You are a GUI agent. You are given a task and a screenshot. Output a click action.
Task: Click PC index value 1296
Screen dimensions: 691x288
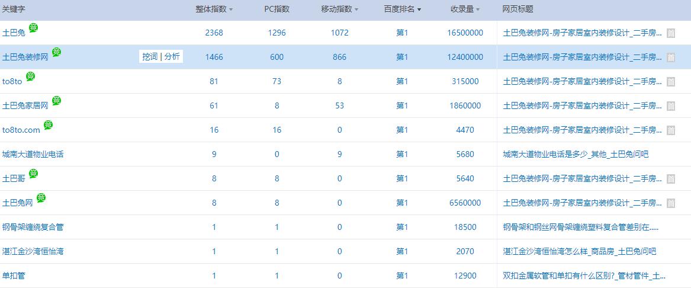(277, 33)
